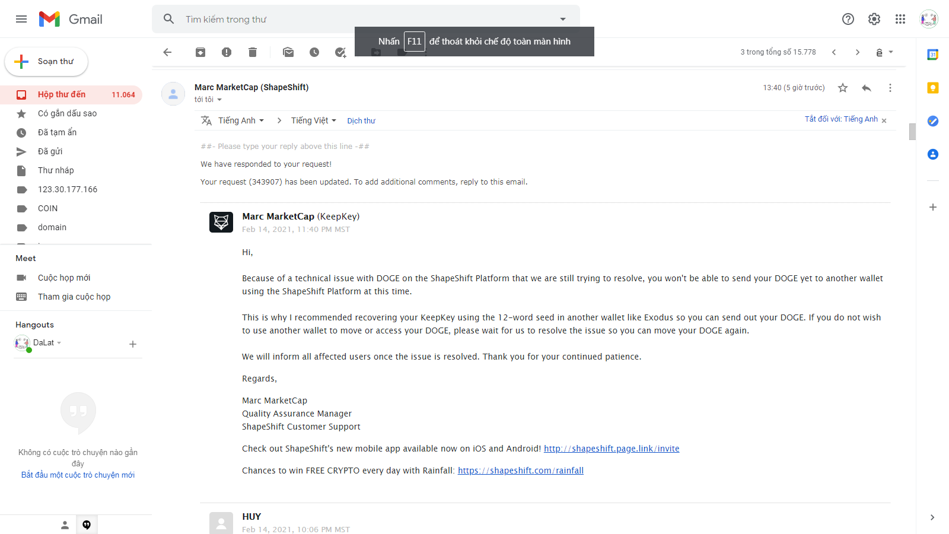Show recipient details next to 'tới tôi'
949x534 pixels.
219,100
